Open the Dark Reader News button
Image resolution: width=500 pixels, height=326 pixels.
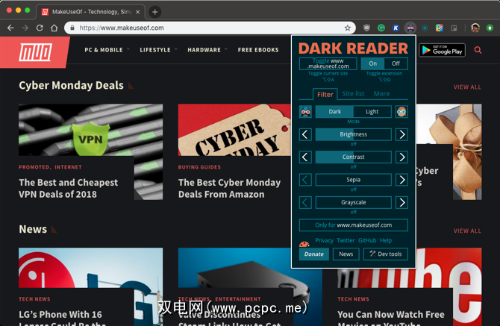(346, 254)
